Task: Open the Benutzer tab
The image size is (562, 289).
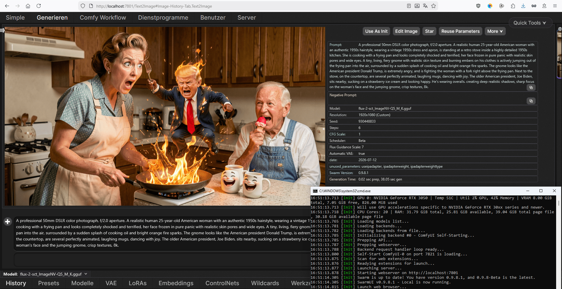Action: [x=213, y=18]
